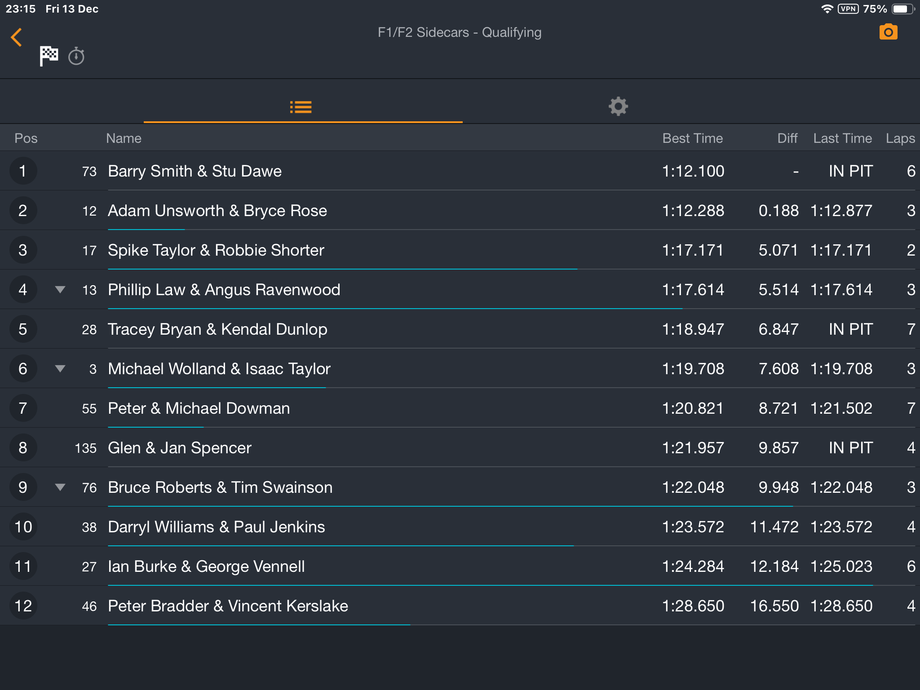Screen dimensions: 920x690
Task: Tap the VPN status indicator
Action: pos(848,9)
